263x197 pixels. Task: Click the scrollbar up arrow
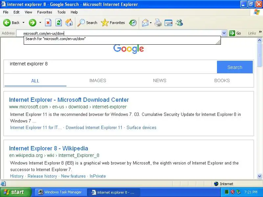point(259,40)
